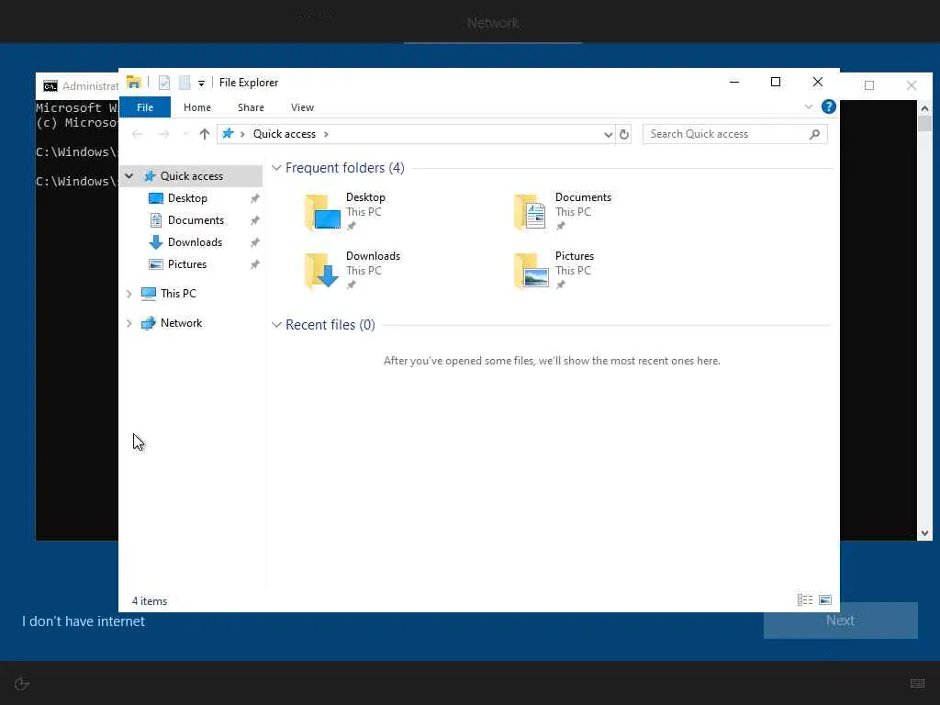The width and height of the screenshot is (940, 705).
Task: Click the pin icon next to Desktop in sidebar
Action: pyautogui.click(x=255, y=198)
